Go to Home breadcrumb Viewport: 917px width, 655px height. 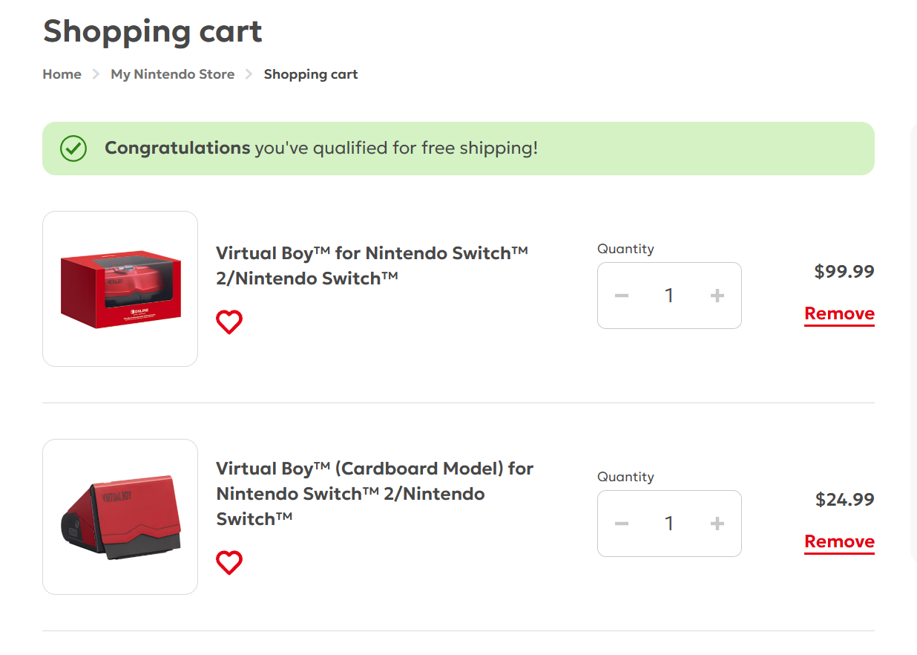pos(62,74)
